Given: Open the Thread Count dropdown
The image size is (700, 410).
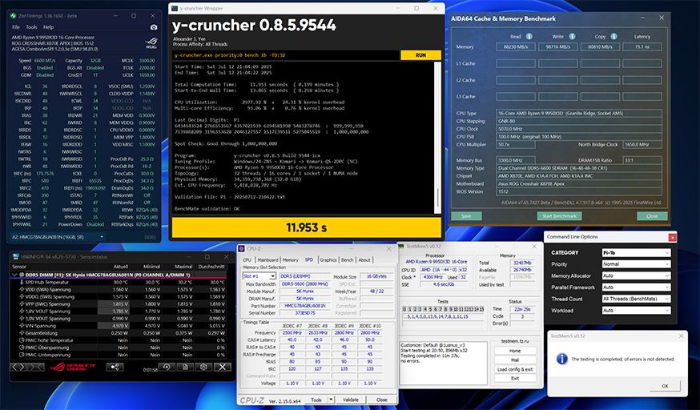Looking at the screenshot, I should [x=636, y=299].
